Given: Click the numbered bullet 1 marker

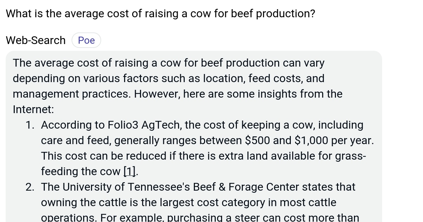Looking at the screenshot, I should [x=30, y=125].
